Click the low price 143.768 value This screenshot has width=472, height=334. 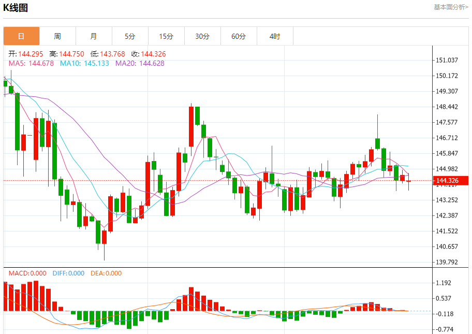[x=112, y=54]
